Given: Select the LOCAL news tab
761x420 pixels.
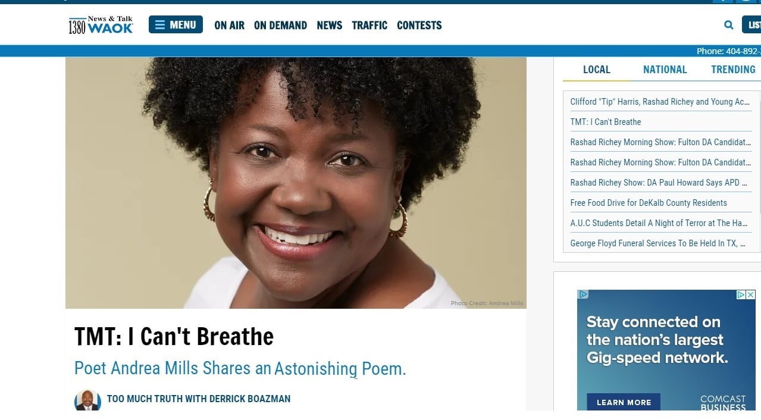Looking at the screenshot, I should coord(597,70).
